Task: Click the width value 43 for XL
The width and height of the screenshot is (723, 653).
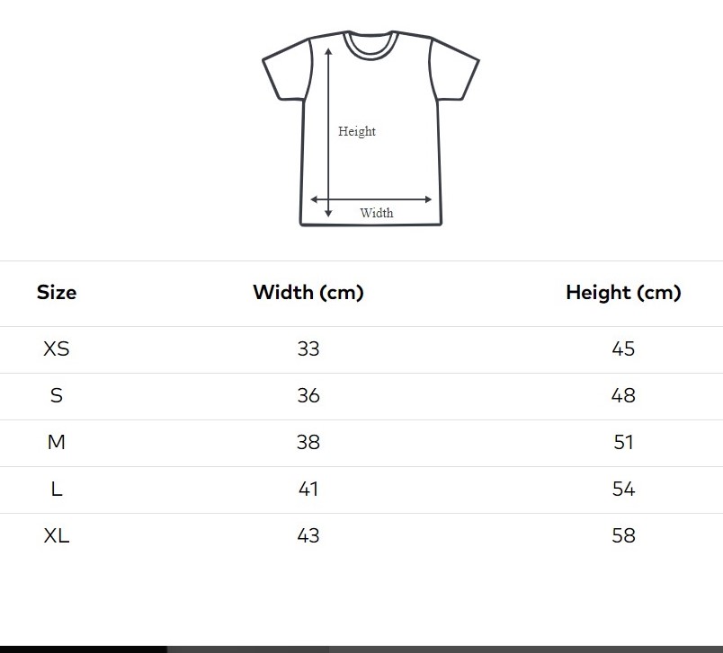Action: [x=308, y=535]
